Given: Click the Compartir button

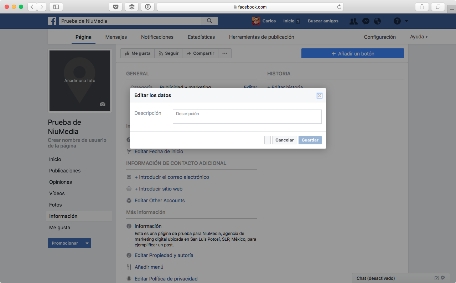Looking at the screenshot, I should click(200, 53).
